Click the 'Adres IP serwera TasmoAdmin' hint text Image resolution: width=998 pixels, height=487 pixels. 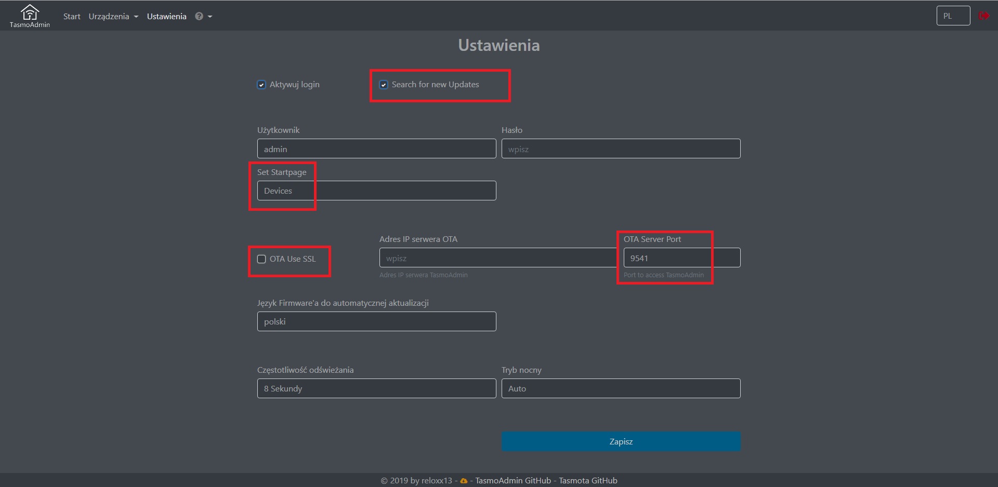[x=424, y=275]
